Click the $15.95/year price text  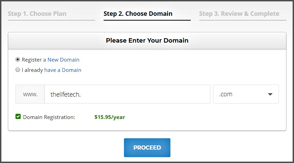[109, 117]
